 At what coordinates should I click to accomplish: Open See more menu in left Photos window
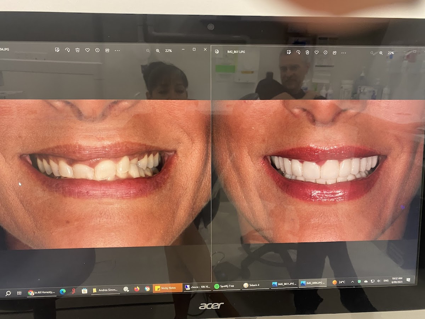(x=117, y=51)
